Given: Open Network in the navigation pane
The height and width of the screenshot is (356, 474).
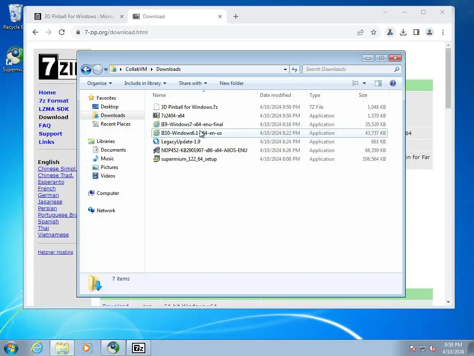Looking at the screenshot, I should [x=106, y=211].
